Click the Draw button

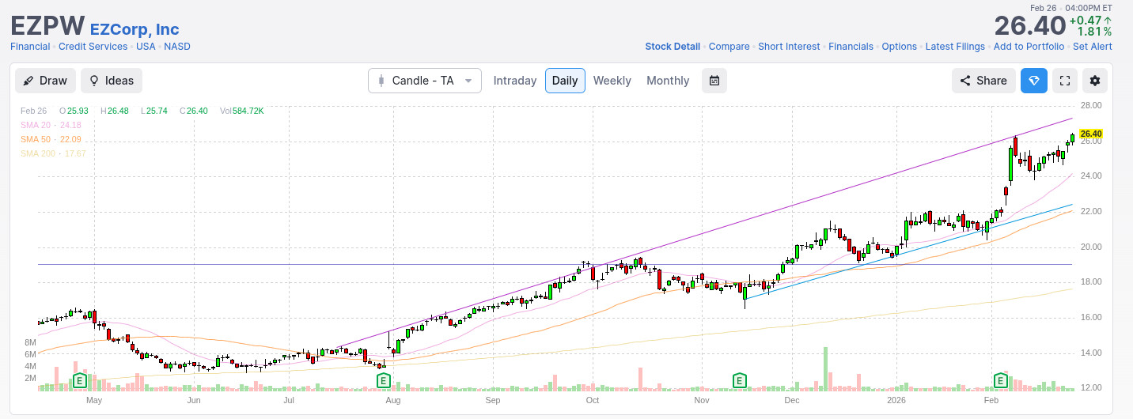pos(45,81)
